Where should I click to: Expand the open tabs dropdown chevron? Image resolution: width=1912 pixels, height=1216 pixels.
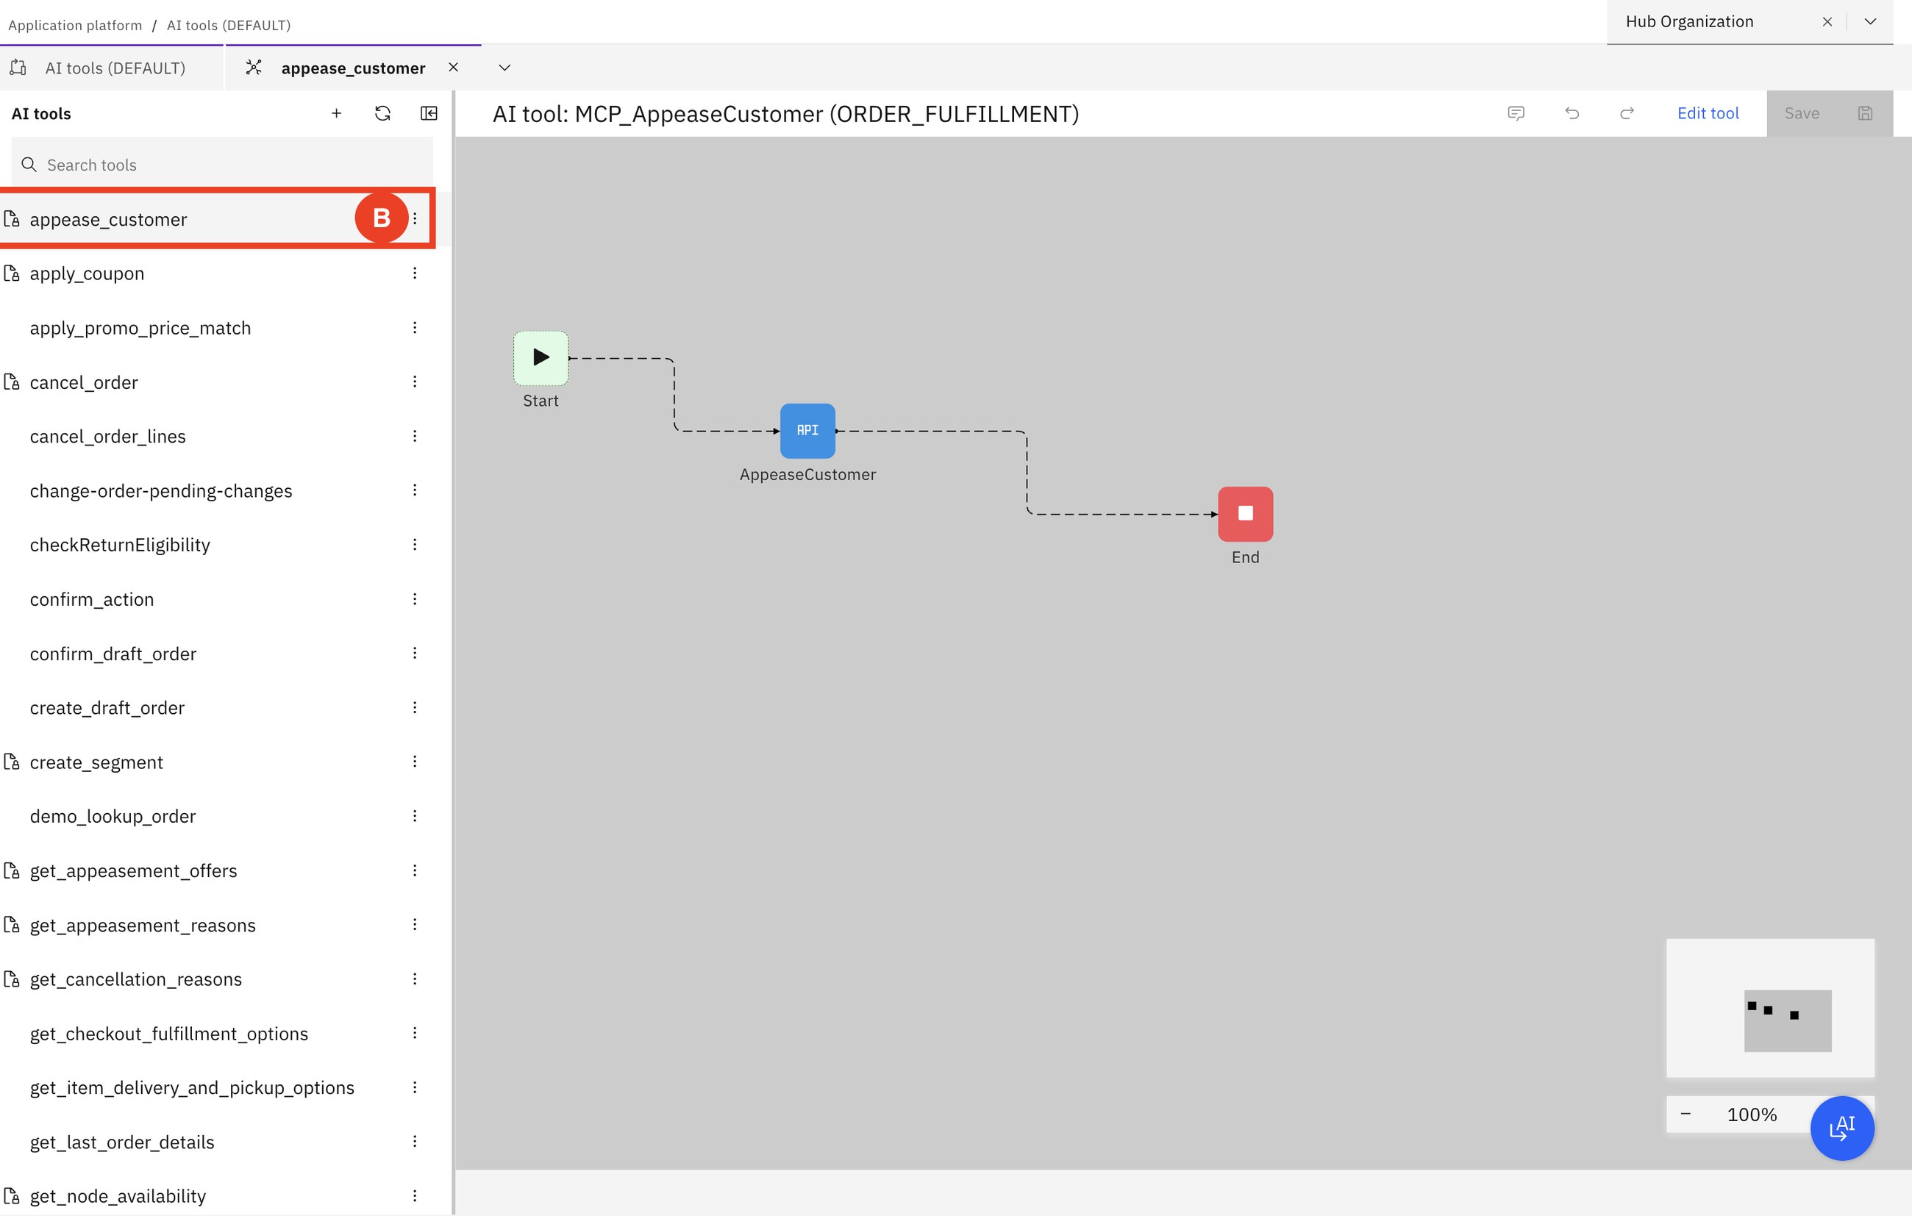click(x=504, y=68)
